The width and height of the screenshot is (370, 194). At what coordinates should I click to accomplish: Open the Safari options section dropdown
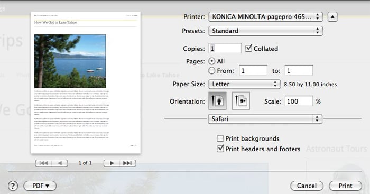(x=265, y=119)
